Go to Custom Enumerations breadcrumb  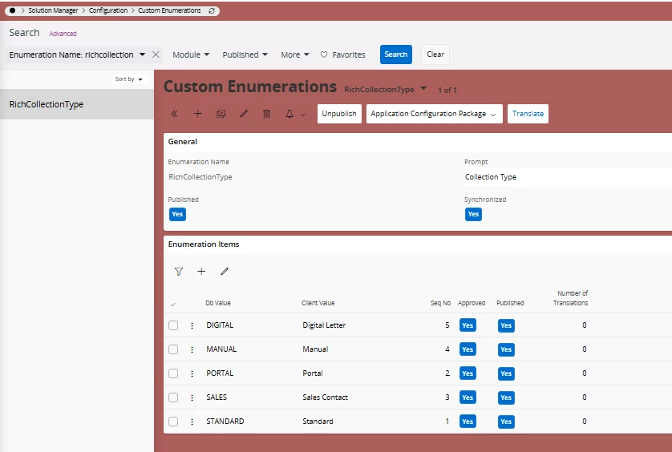click(169, 10)
